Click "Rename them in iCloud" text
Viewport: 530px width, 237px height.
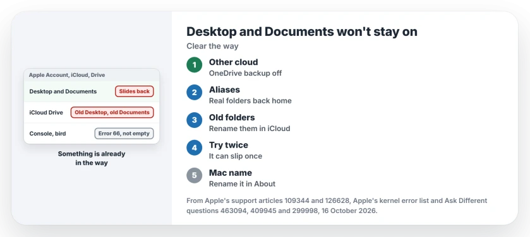click(250, 129)
